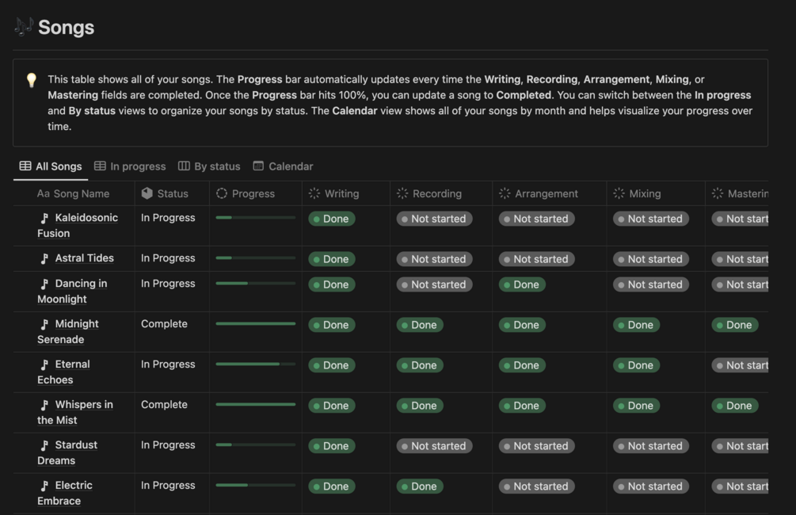Click the Status column cube icon
The width and height of the screenshot is (796, 515).
tap(147, 193)
